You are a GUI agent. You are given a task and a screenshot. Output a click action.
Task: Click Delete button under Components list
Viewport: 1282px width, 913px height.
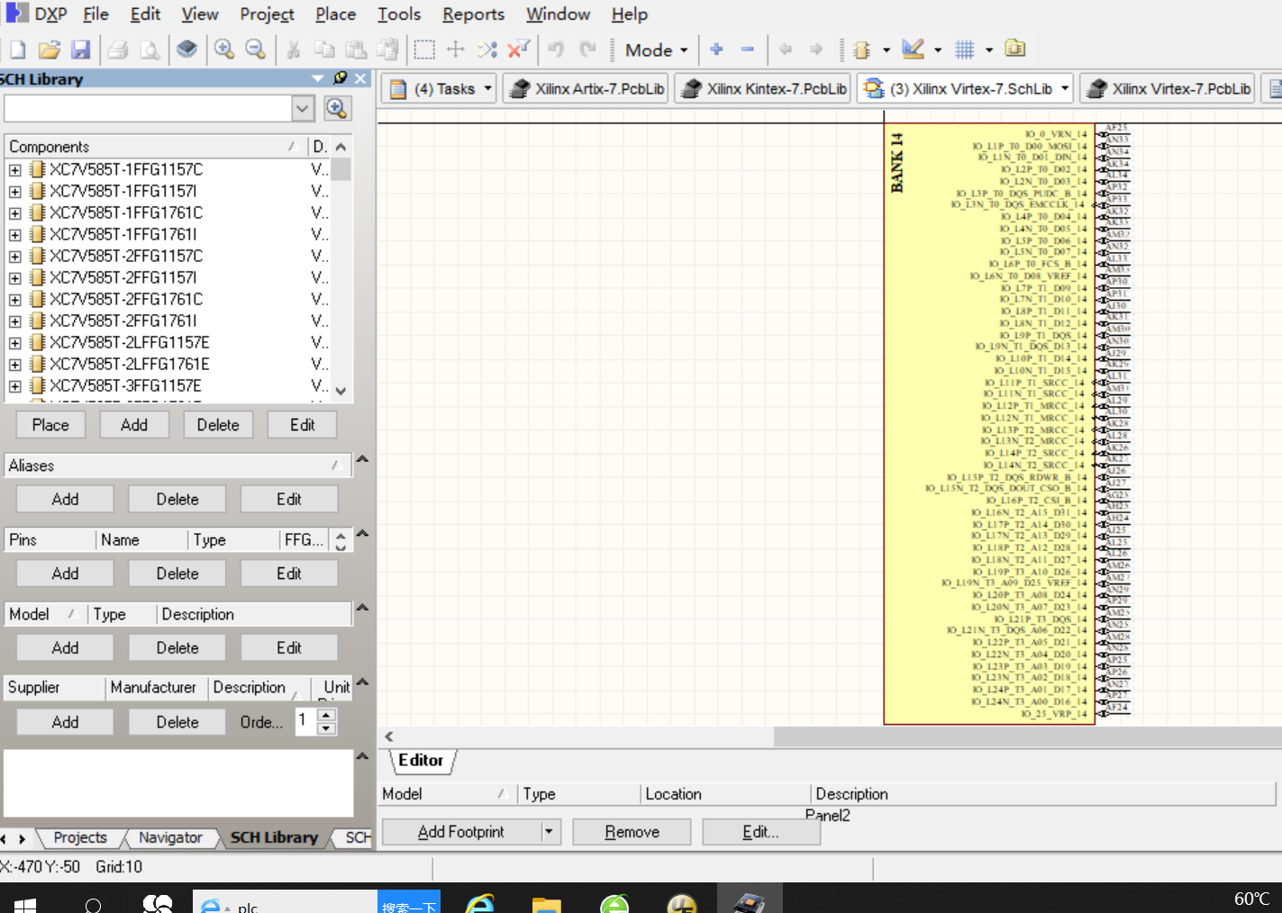coord(218,425)
